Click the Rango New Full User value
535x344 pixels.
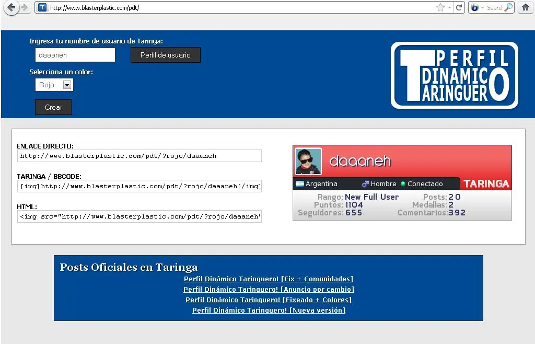[371, 197]
